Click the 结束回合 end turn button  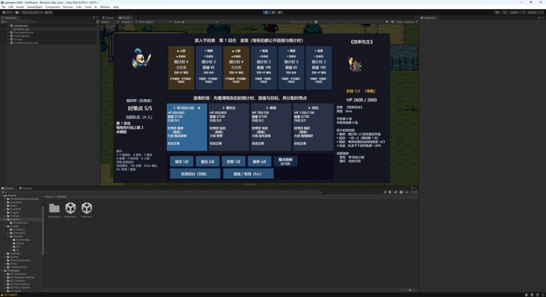(x=195, y=174)
